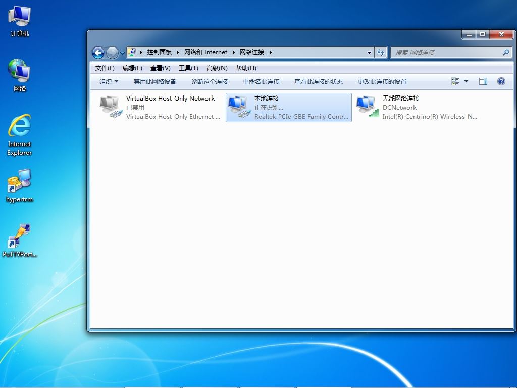Toggle the preview pane icon
The image size is (517, 388).
pyautogui.click(x=483, y=81)
